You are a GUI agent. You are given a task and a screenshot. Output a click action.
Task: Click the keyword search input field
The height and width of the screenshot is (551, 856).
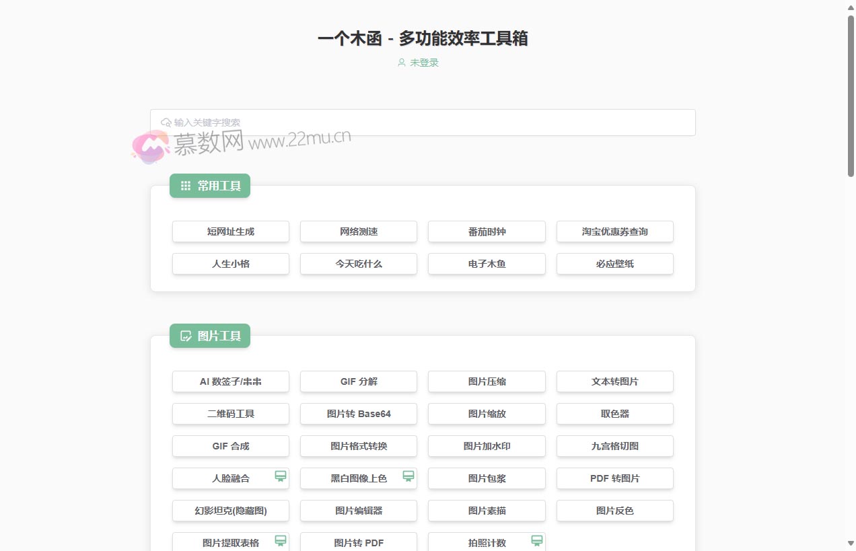tap(423, 122)
